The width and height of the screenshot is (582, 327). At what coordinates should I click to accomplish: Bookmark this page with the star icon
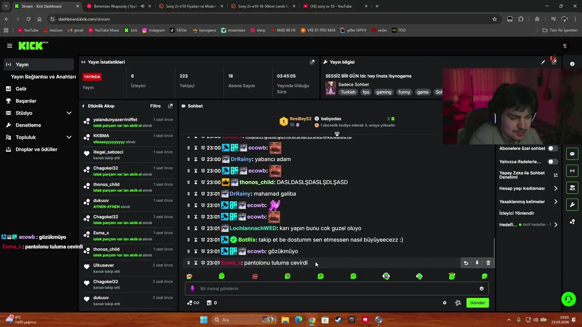pos(495,19)
